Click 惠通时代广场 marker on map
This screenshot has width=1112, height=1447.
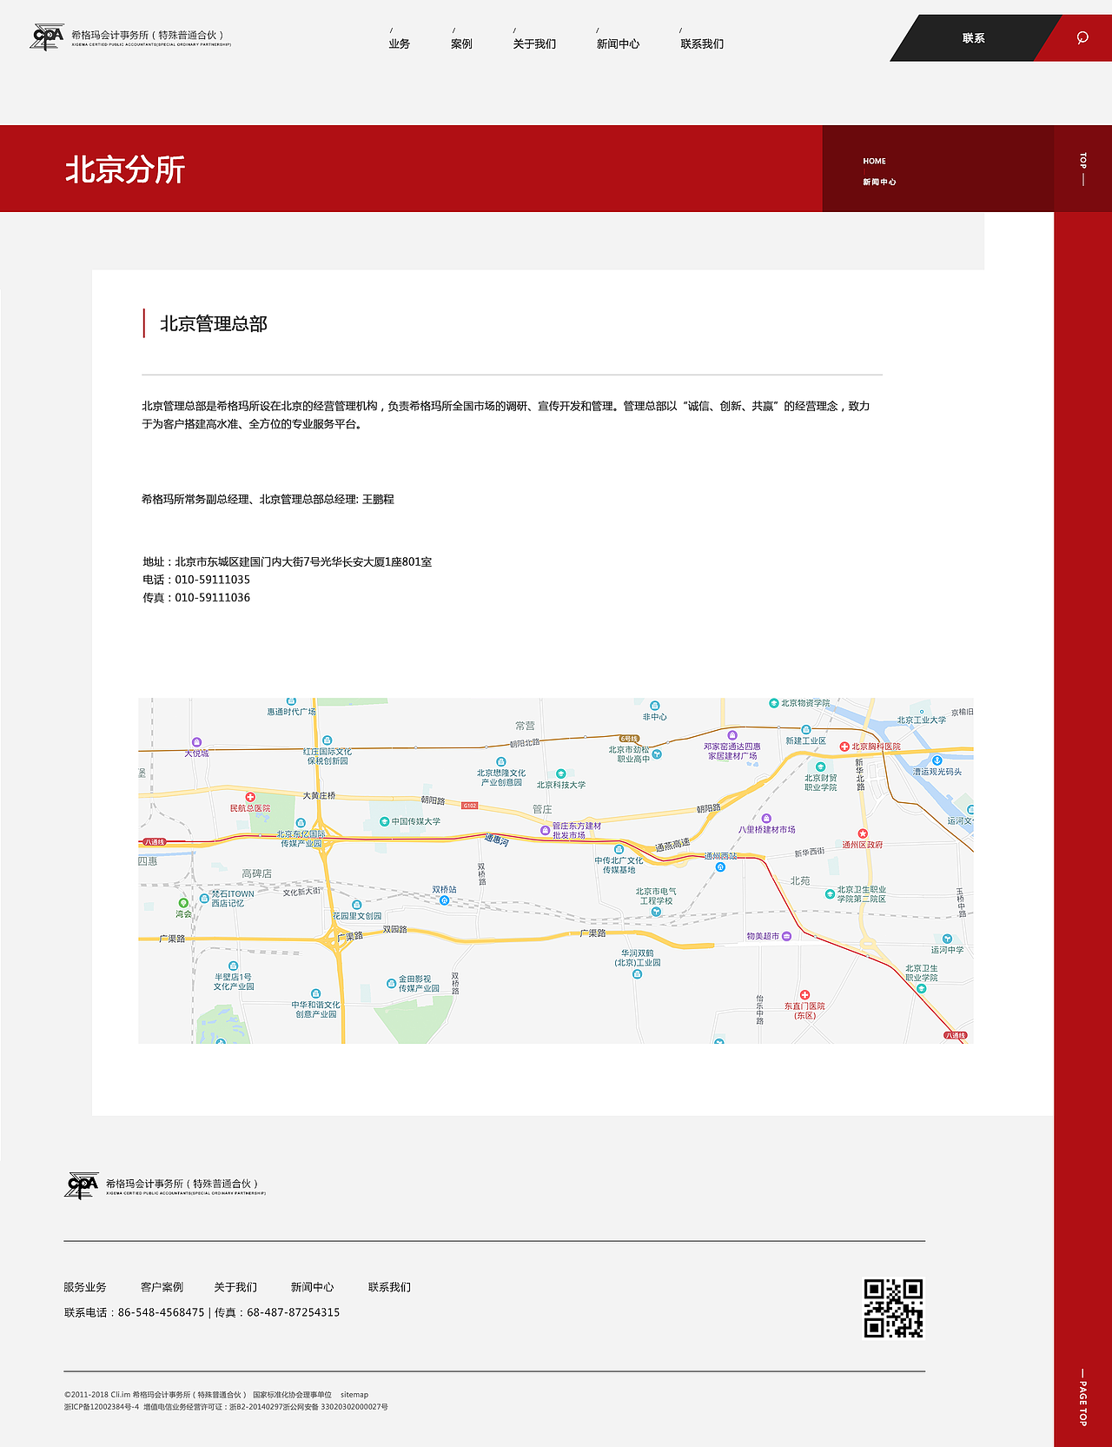[x=291, y=700]
